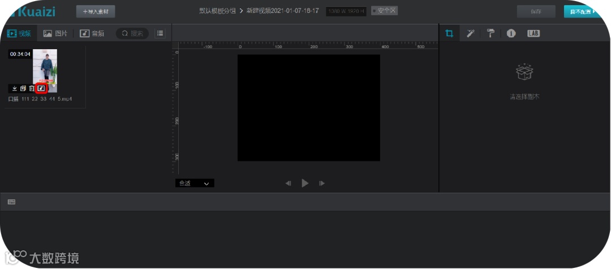Click the 保存 save button
The height and width of the screenshot is (269, 611).
click(x=536, y=12)
